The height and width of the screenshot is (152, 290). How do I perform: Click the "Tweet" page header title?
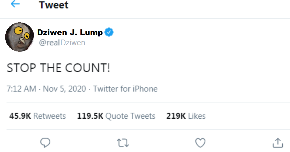pyautogui.click(x=54, y=5)
